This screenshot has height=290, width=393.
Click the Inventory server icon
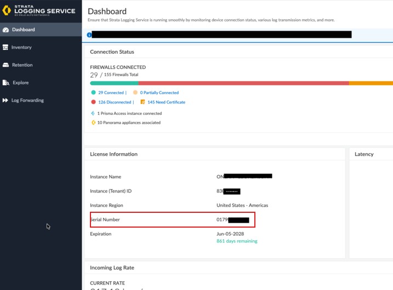[x=5, y=47]
